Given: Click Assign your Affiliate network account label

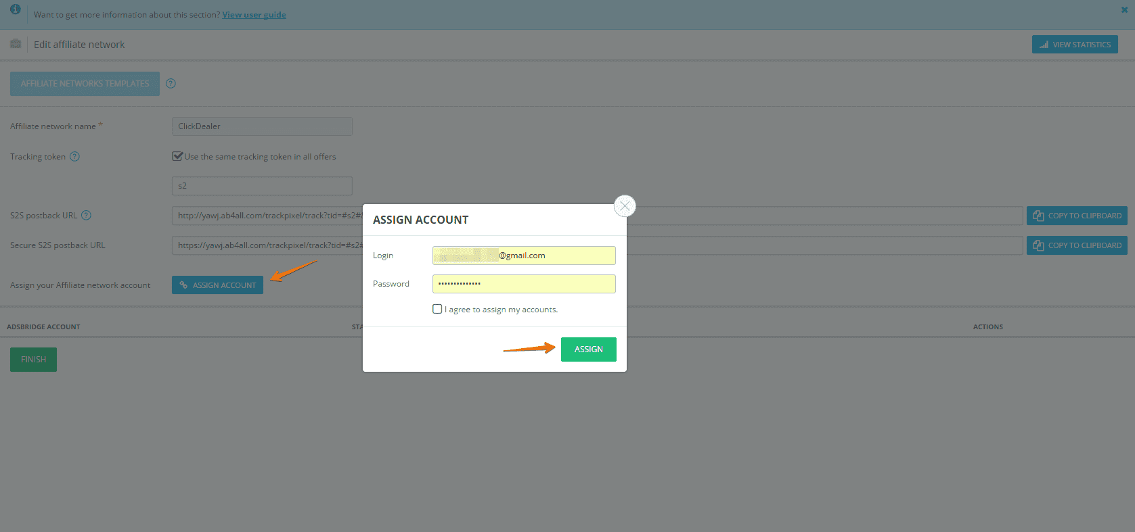Looking at the screenshot, I should [x=81, y=285].
